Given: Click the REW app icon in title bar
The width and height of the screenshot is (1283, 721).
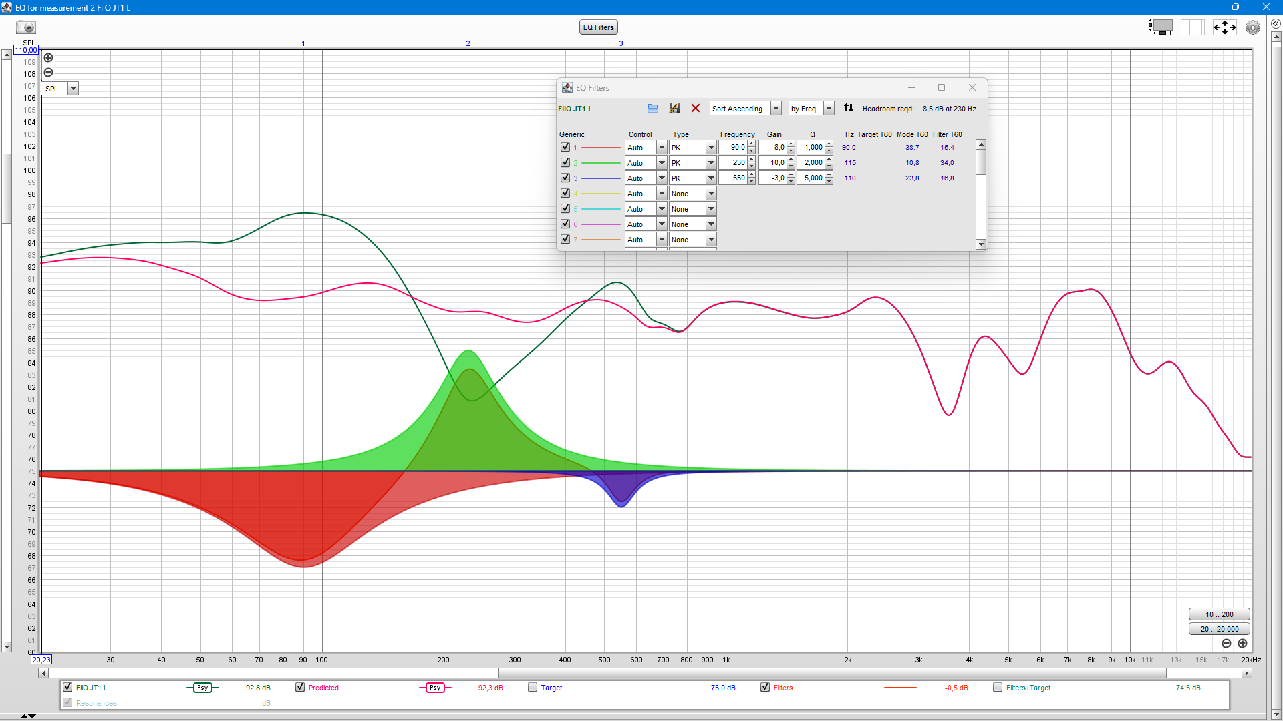Looking at the screenshot, I should pos(7,7).
